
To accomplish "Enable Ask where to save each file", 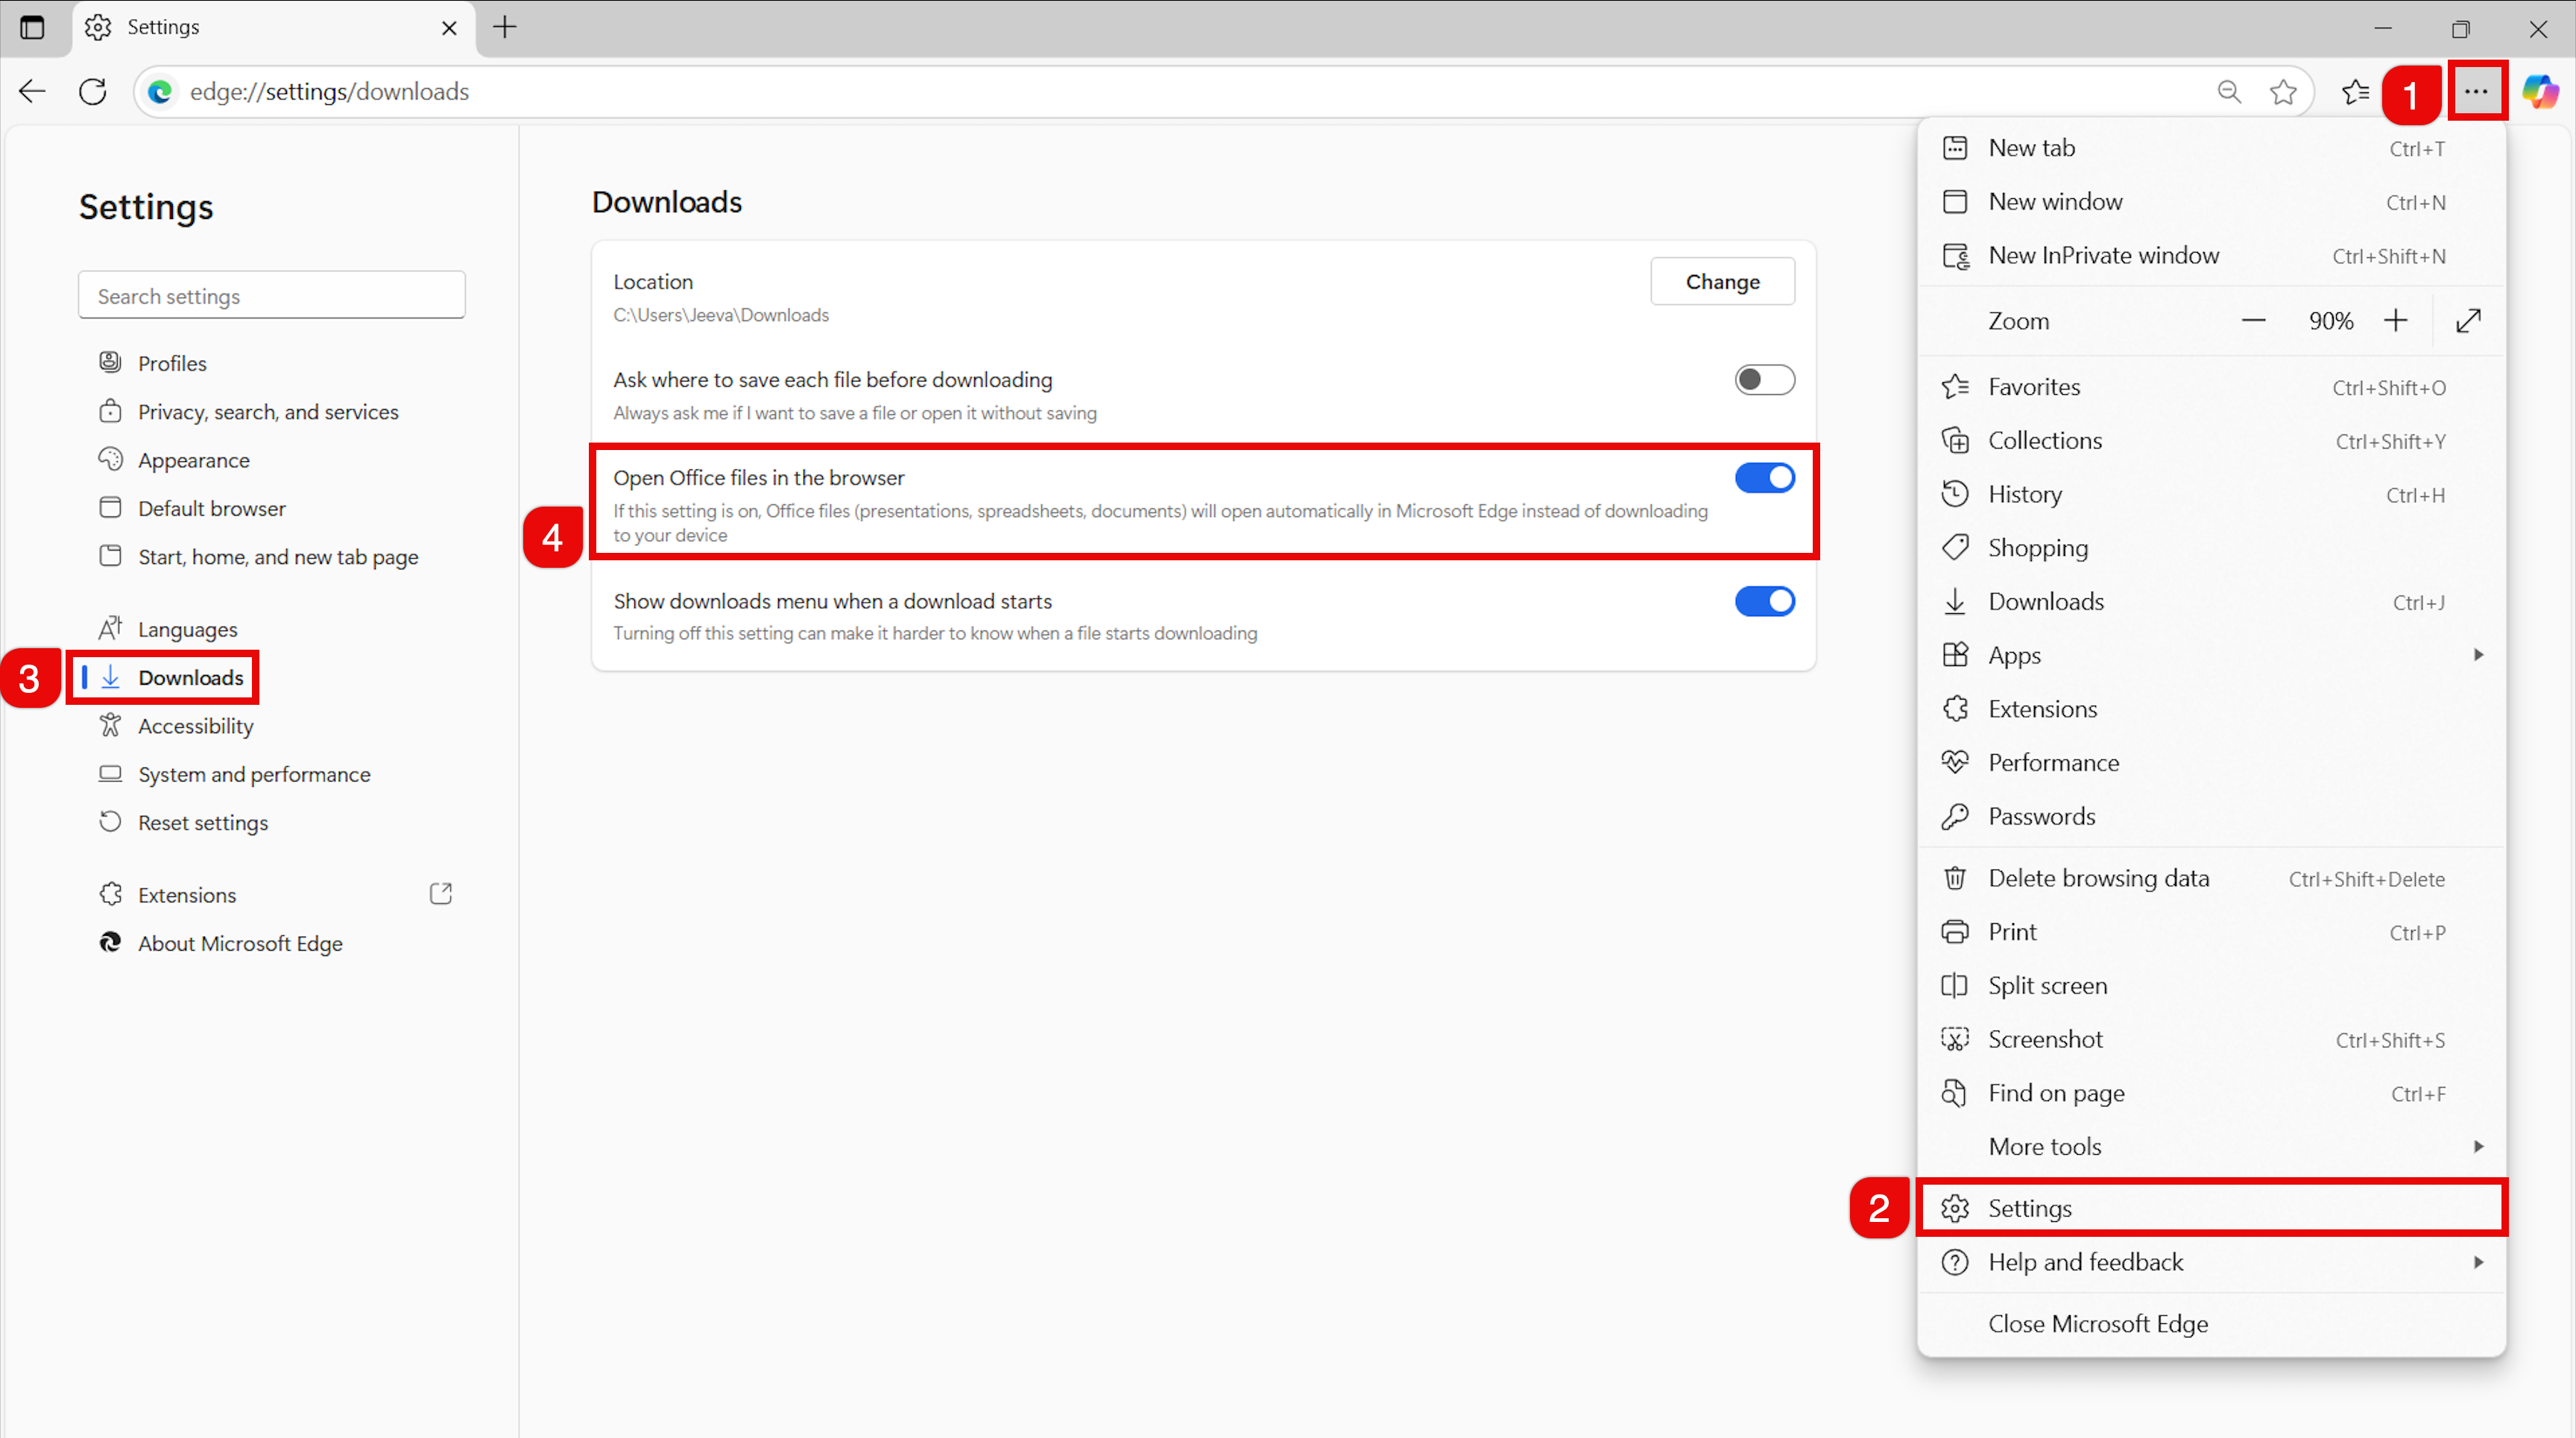I will [1764, 380].
